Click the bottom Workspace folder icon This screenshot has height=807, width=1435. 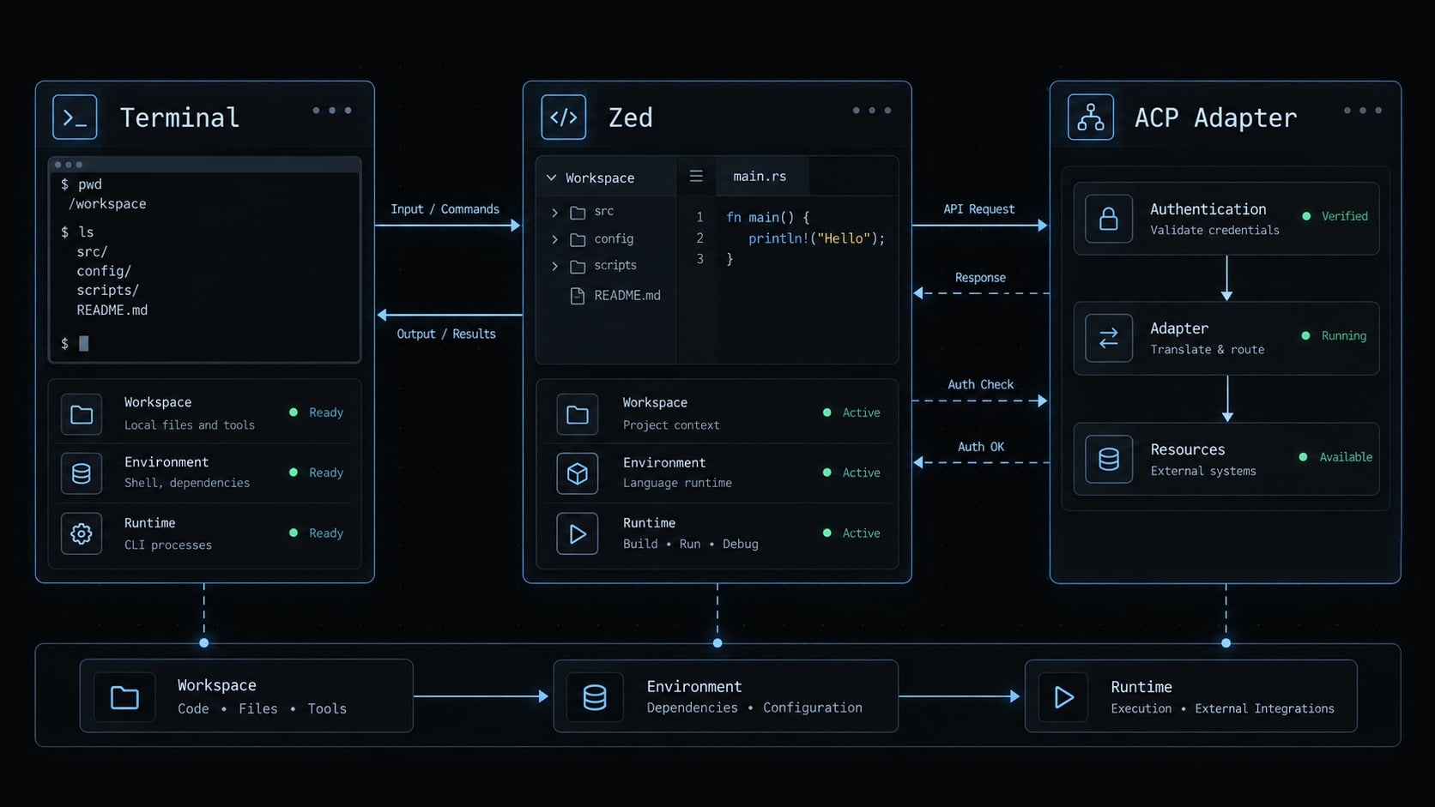(x=124, y=697)
